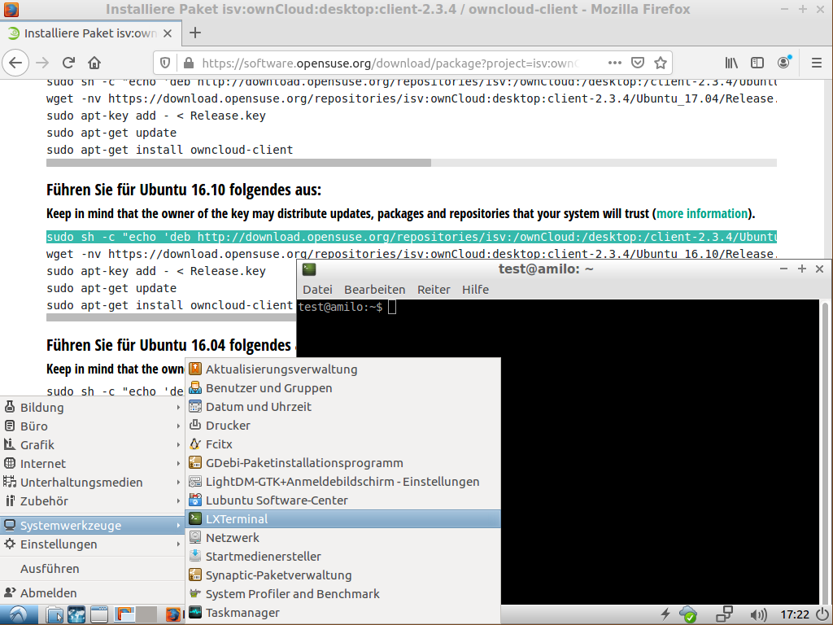The image size is (833, 625).
Task: Open a new Firefox tab
Action: [x=195, y=33]
